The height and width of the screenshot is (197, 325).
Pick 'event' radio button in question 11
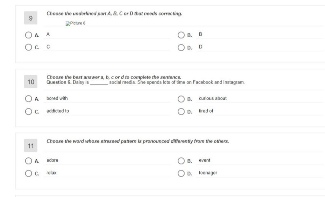[181, 161]
